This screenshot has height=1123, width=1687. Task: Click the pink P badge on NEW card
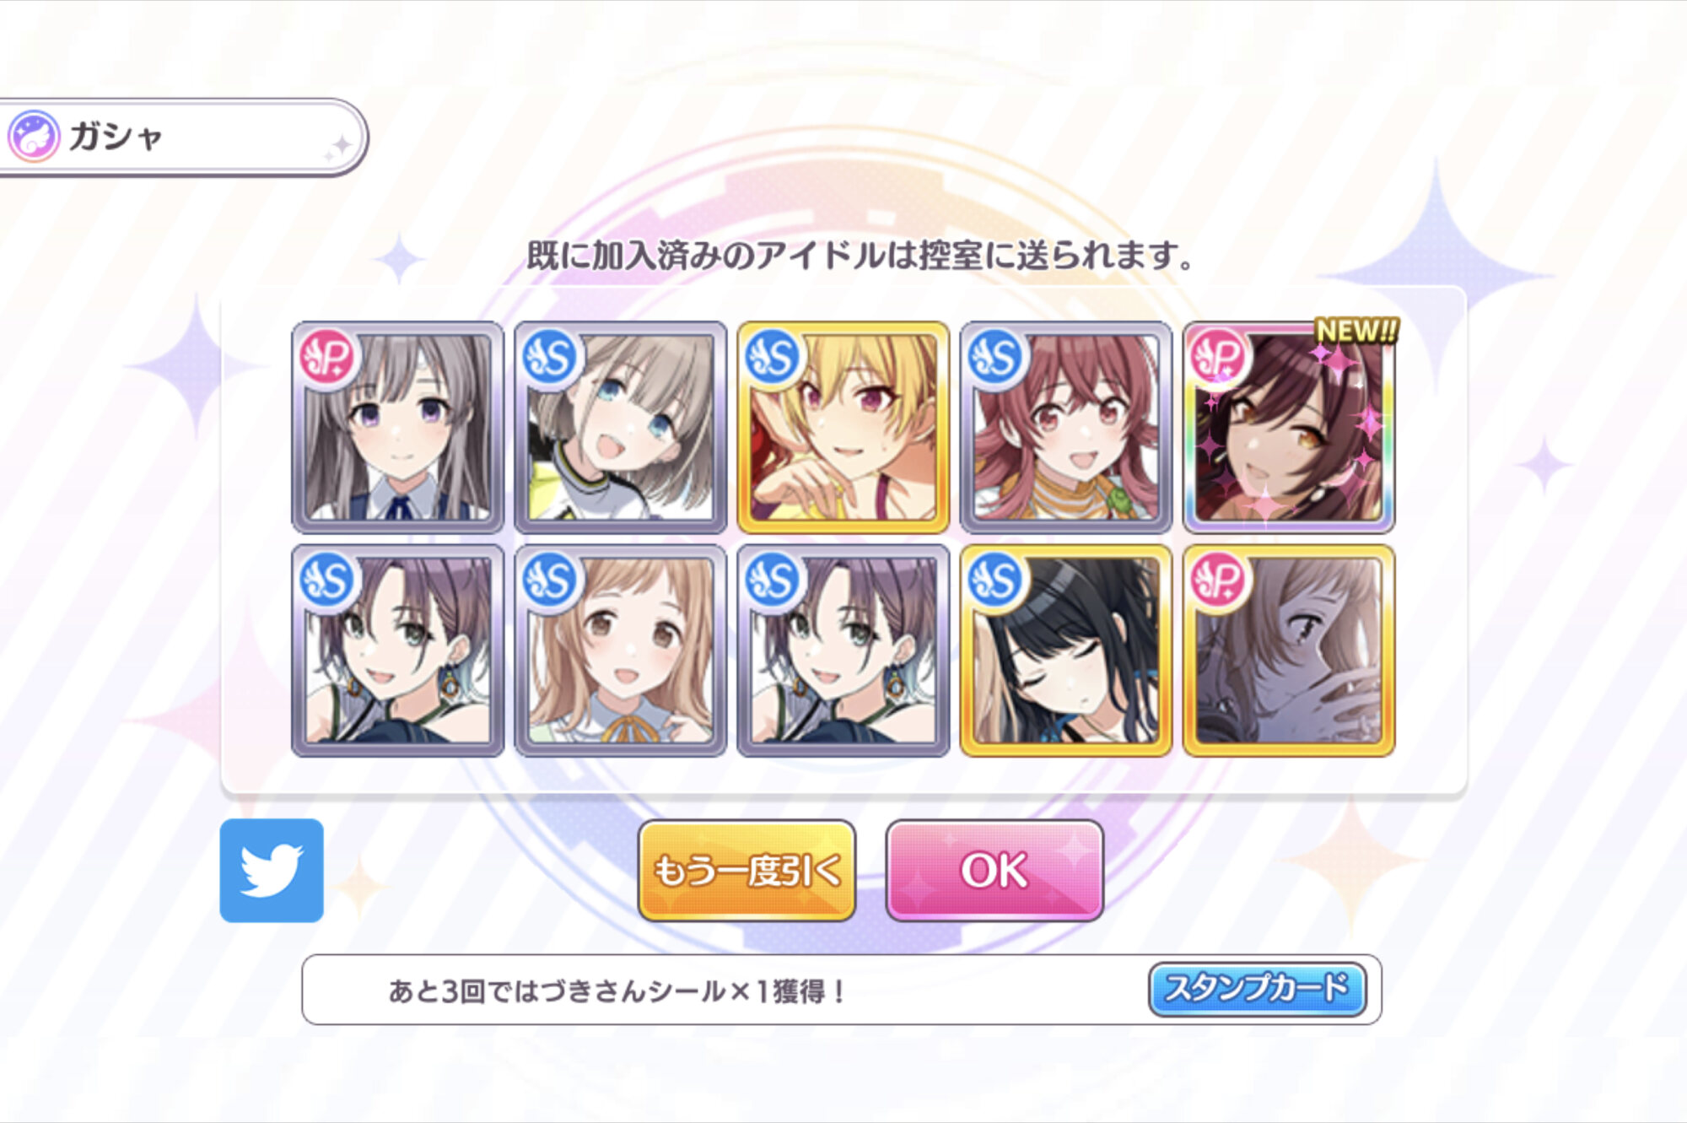1217,357
